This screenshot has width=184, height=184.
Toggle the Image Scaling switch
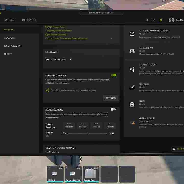pos(113,109)
